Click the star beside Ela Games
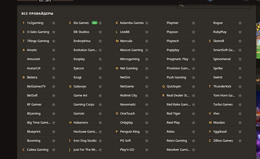This screenshot has width=260, height=159. pyautogui.click(x=100, y=23)
